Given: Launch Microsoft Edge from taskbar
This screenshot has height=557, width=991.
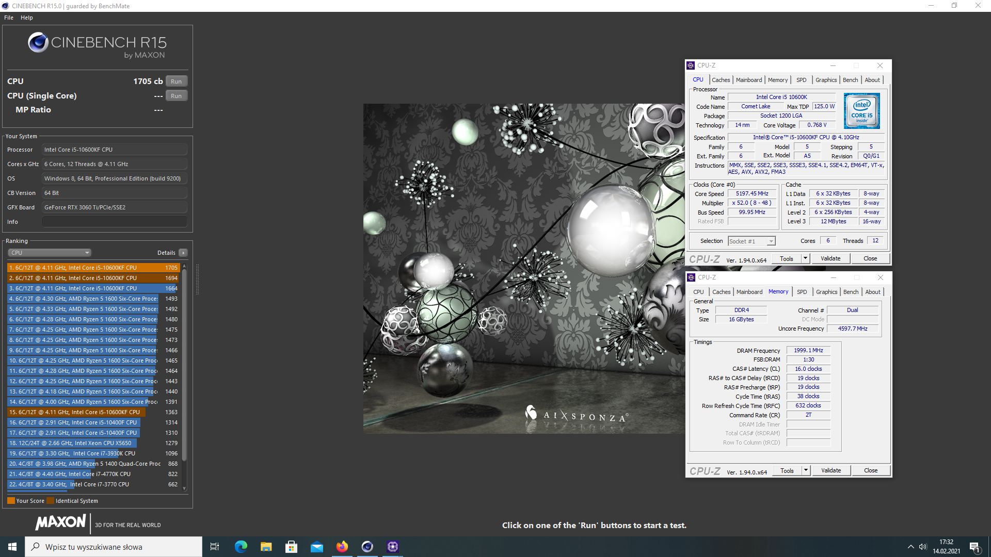Looking at the screenshot, I should point(241,547).
